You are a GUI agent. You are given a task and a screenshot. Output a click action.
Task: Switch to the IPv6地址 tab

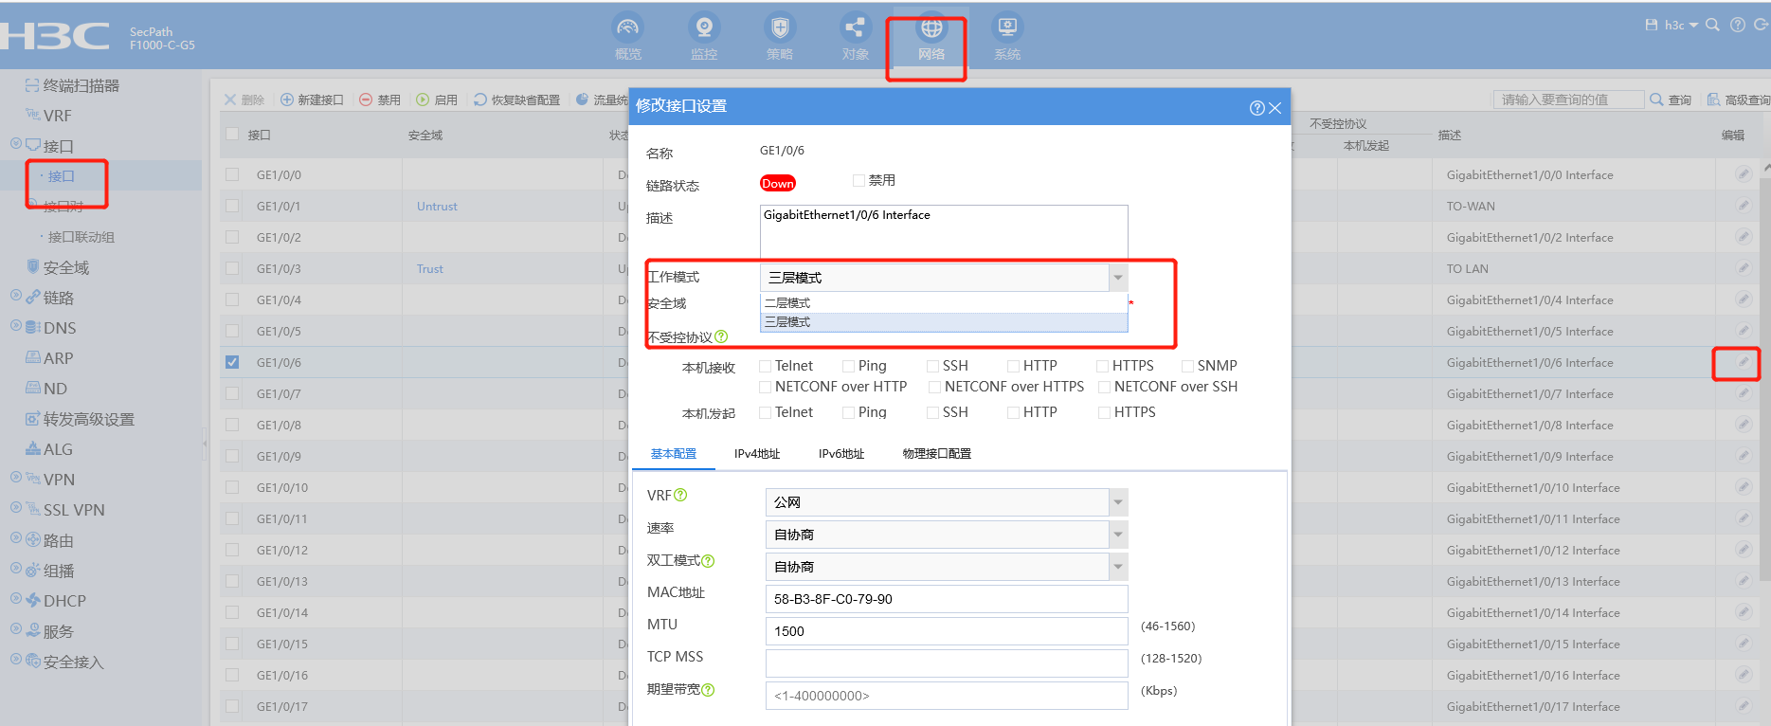click(x=841, y=454)
